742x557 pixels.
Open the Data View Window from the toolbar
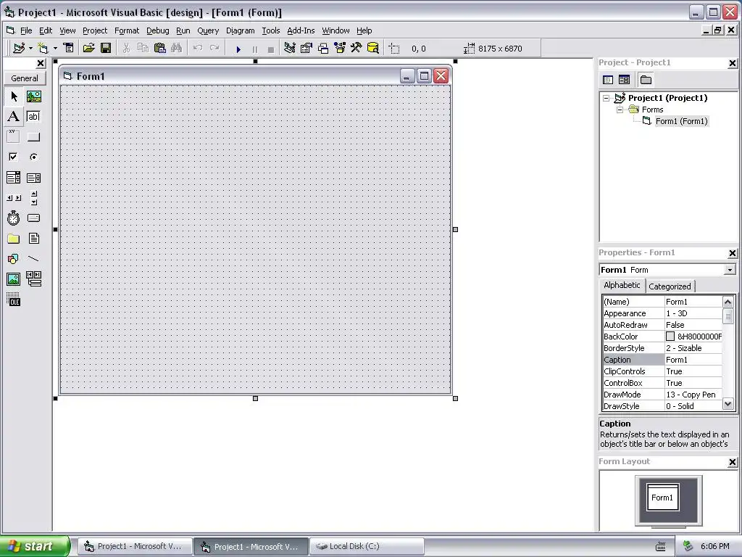(x=373, y=48)
